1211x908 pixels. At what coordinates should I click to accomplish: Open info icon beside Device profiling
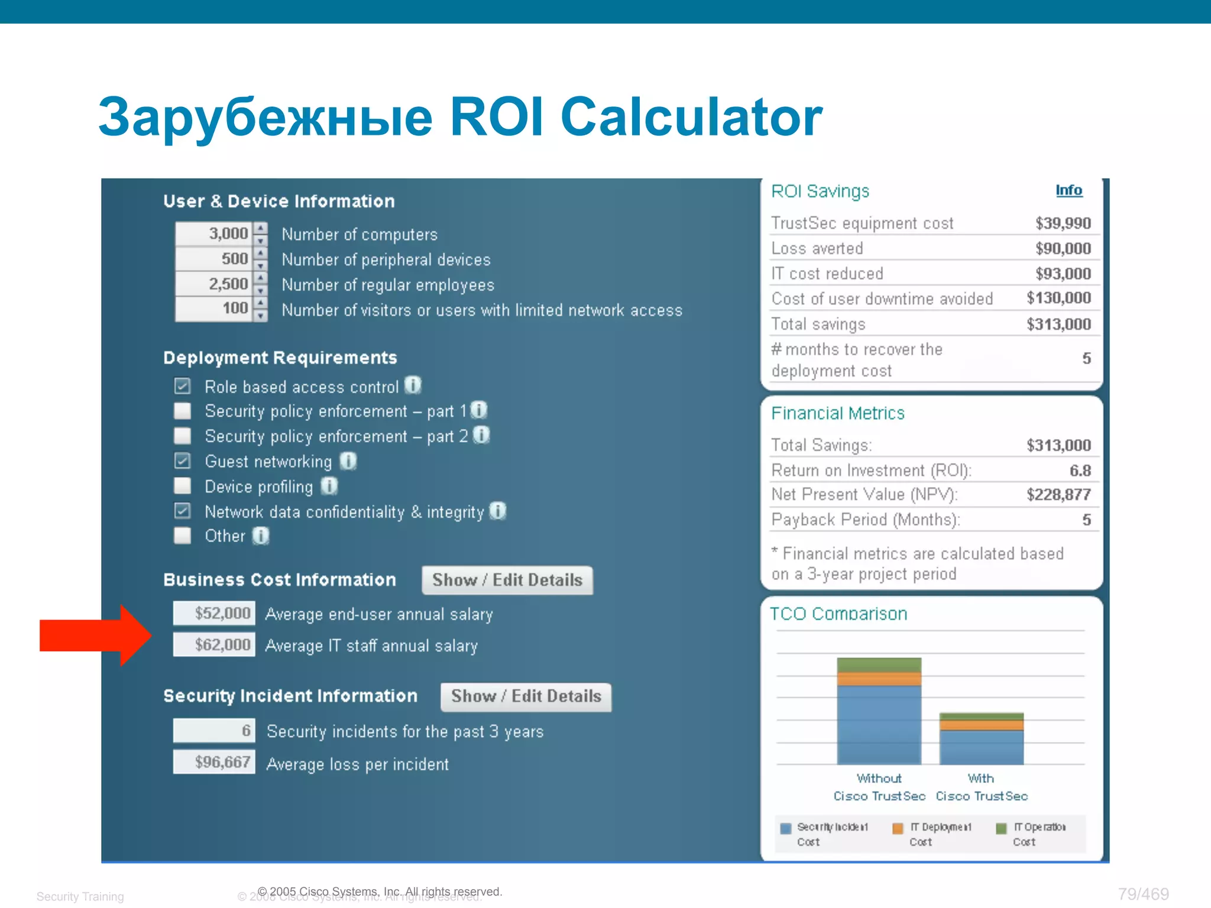click(329, 486)
